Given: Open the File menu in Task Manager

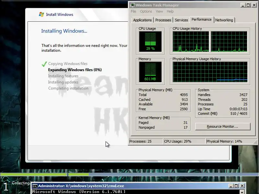Looking at the screenshot, I should (133, 11).
